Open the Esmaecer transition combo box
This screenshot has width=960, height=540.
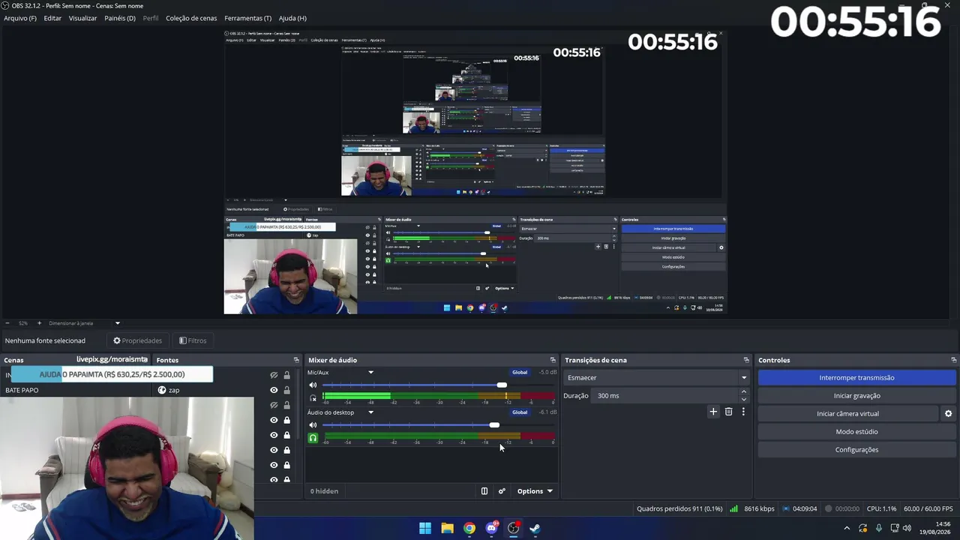[x=657, y=378]
